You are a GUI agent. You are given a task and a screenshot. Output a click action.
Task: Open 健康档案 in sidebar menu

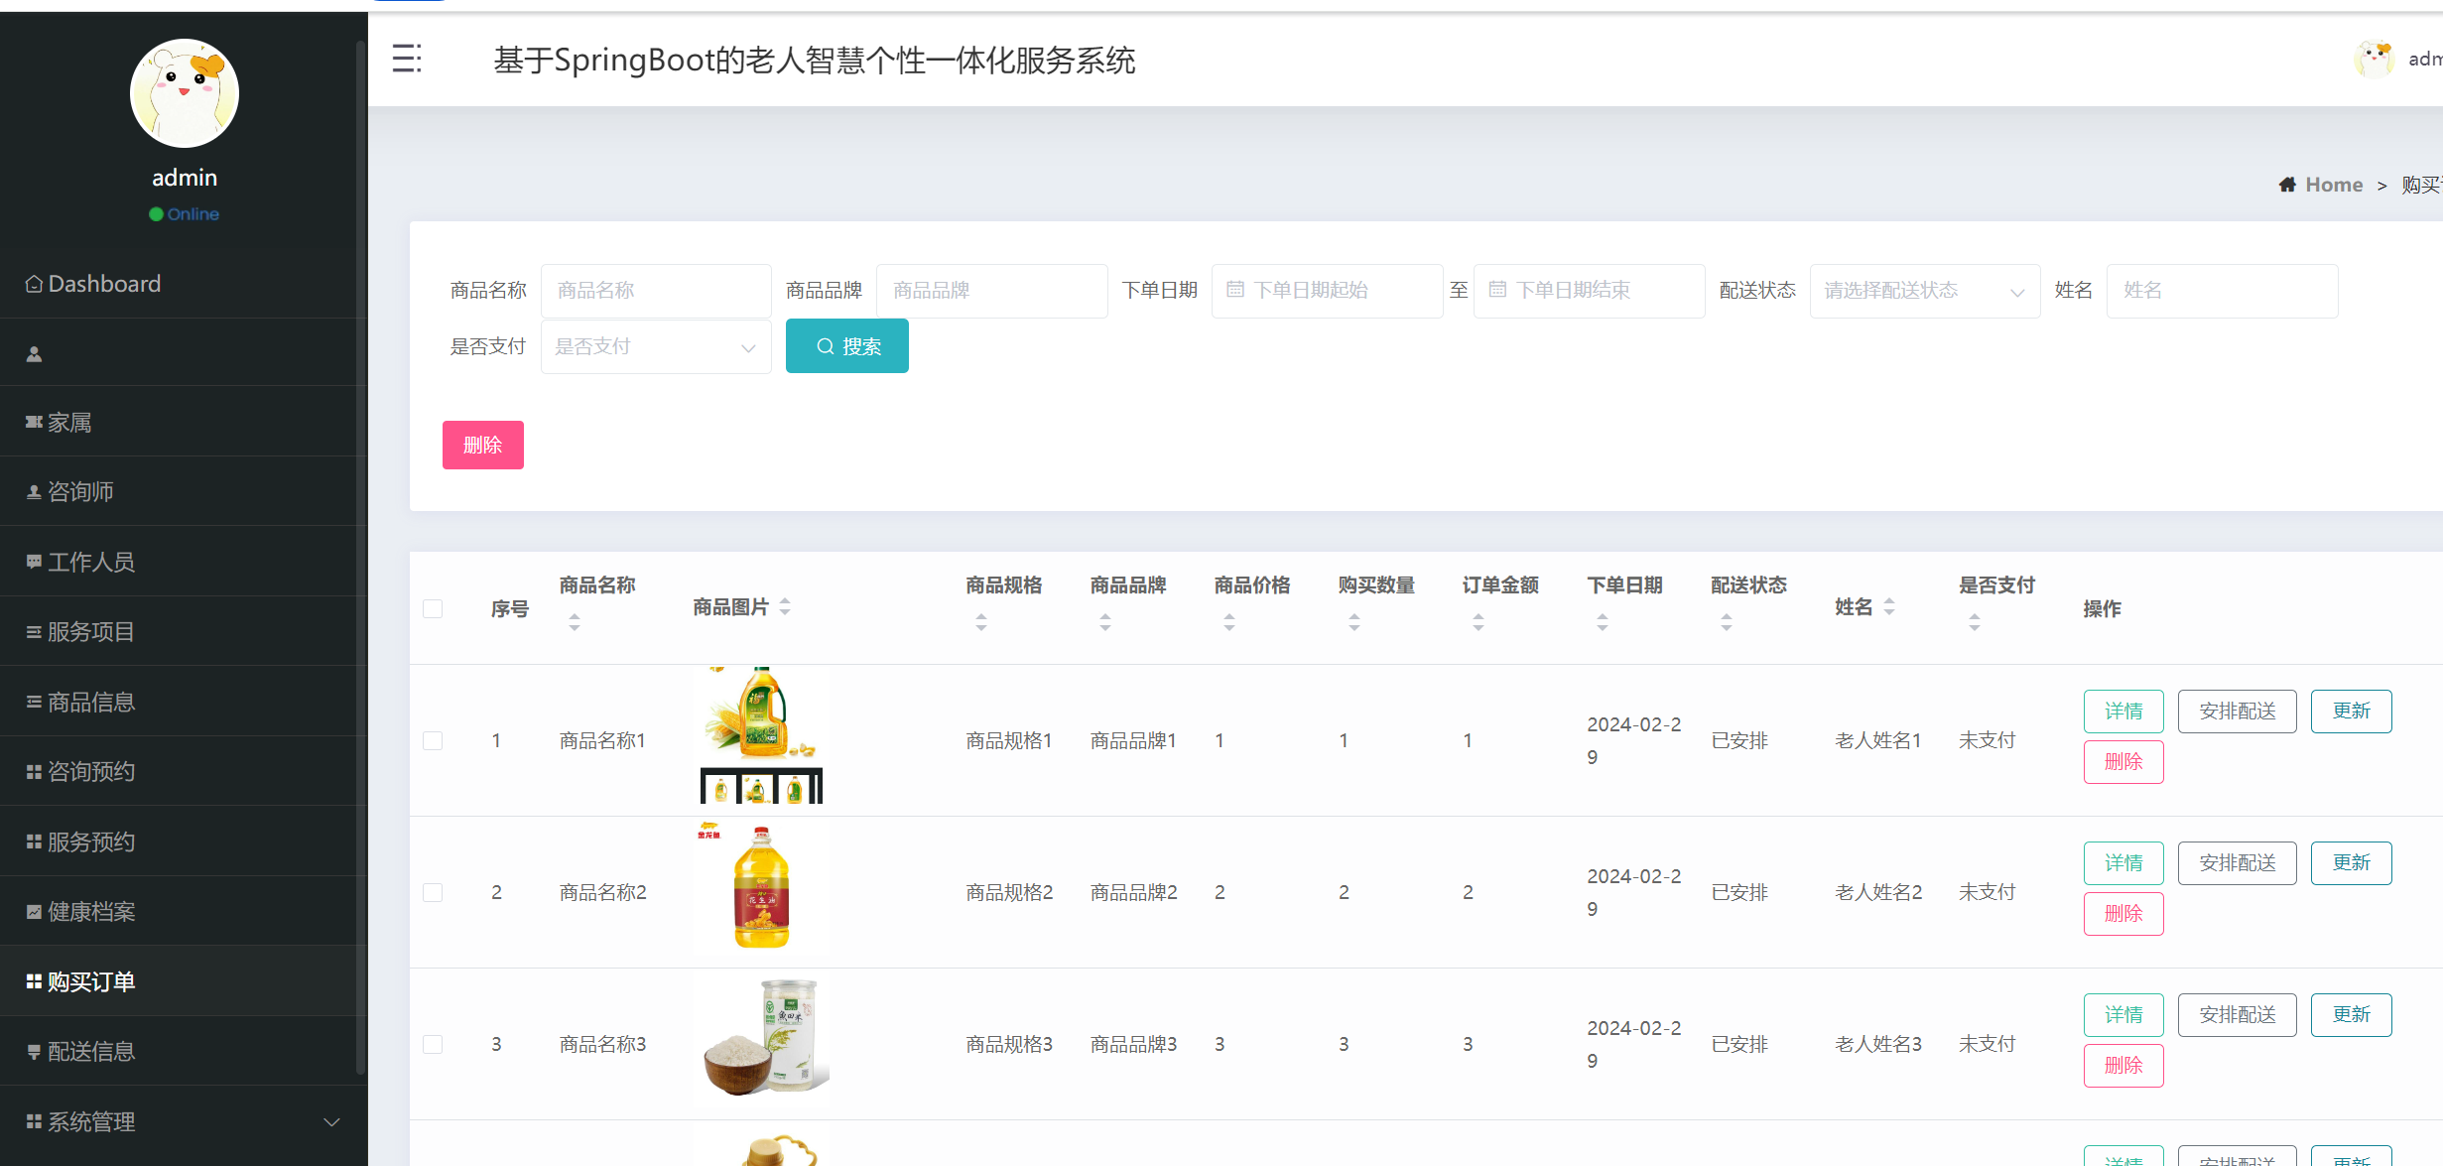(91, 911)
